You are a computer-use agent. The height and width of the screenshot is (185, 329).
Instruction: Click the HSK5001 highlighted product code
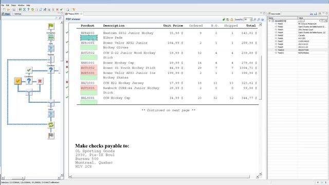click(x=89, y=73)
